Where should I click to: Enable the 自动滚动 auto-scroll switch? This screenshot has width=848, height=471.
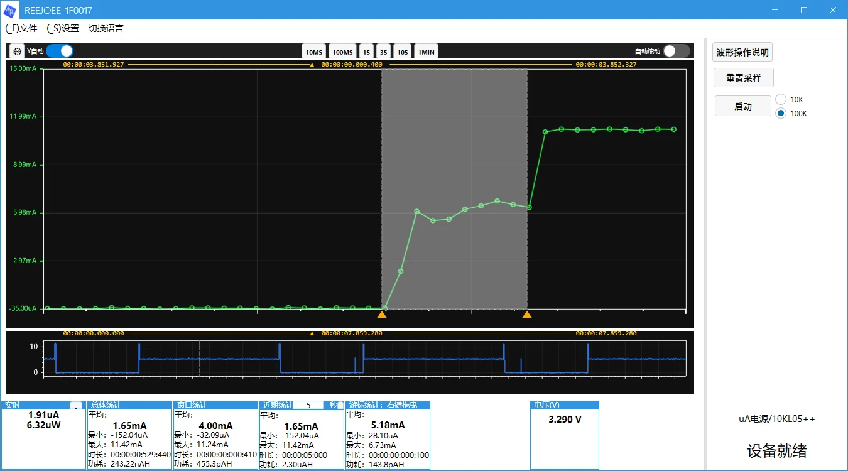tap(677, 51)
